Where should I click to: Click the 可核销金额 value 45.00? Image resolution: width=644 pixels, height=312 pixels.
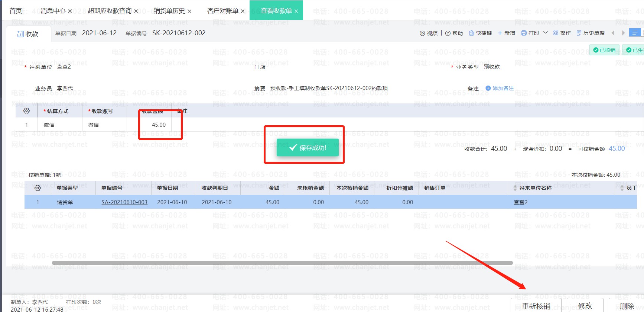[617, 149]
